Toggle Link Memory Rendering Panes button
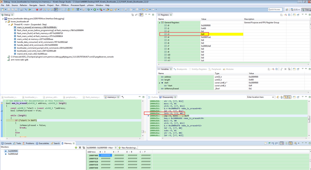Screen dimensions: 311x170 click(x=290, y=143)
